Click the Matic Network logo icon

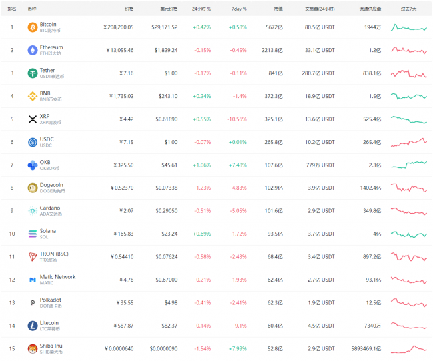pyautogui.click(x=33, y=280)
